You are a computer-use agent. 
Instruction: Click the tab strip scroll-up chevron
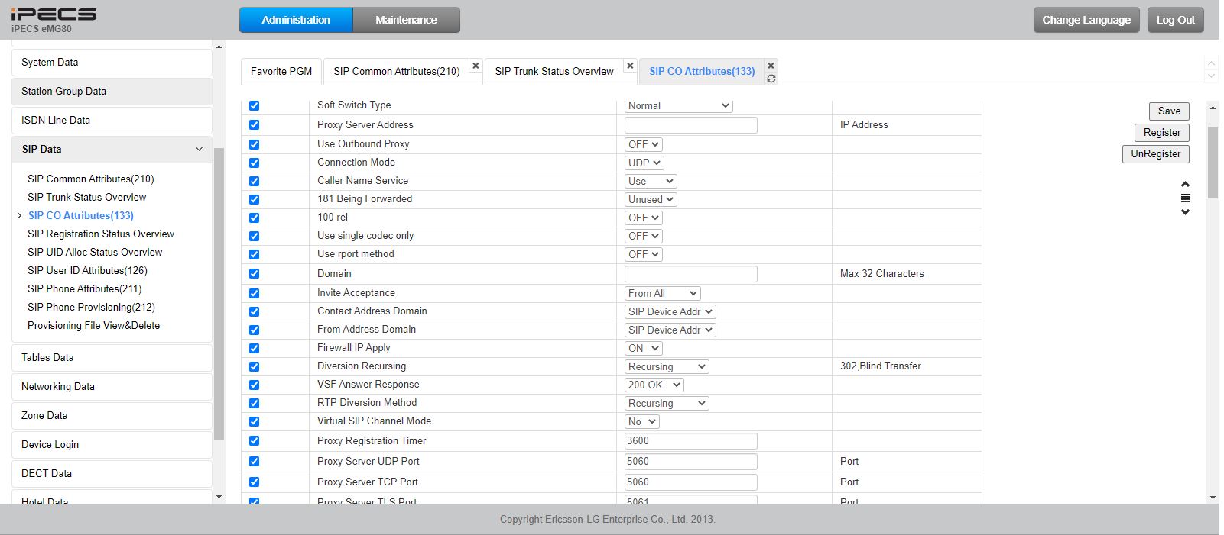click(x=1210, y=63)
